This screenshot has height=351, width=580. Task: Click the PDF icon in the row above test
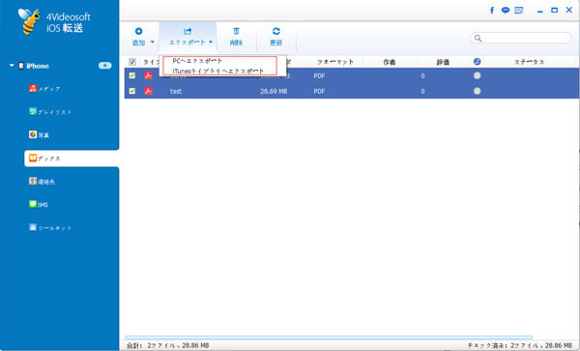click(148, 75)
